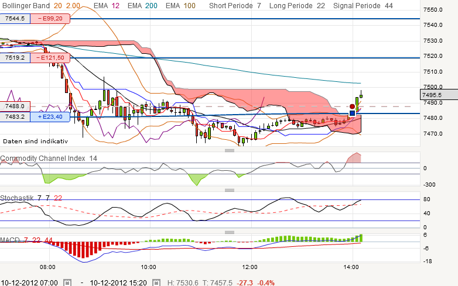Click the Stochastik 7 7 22 label

pos(31,198)
